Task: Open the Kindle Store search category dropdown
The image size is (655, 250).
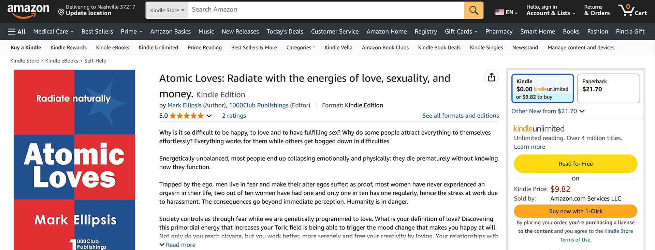Action: point(167,10)
